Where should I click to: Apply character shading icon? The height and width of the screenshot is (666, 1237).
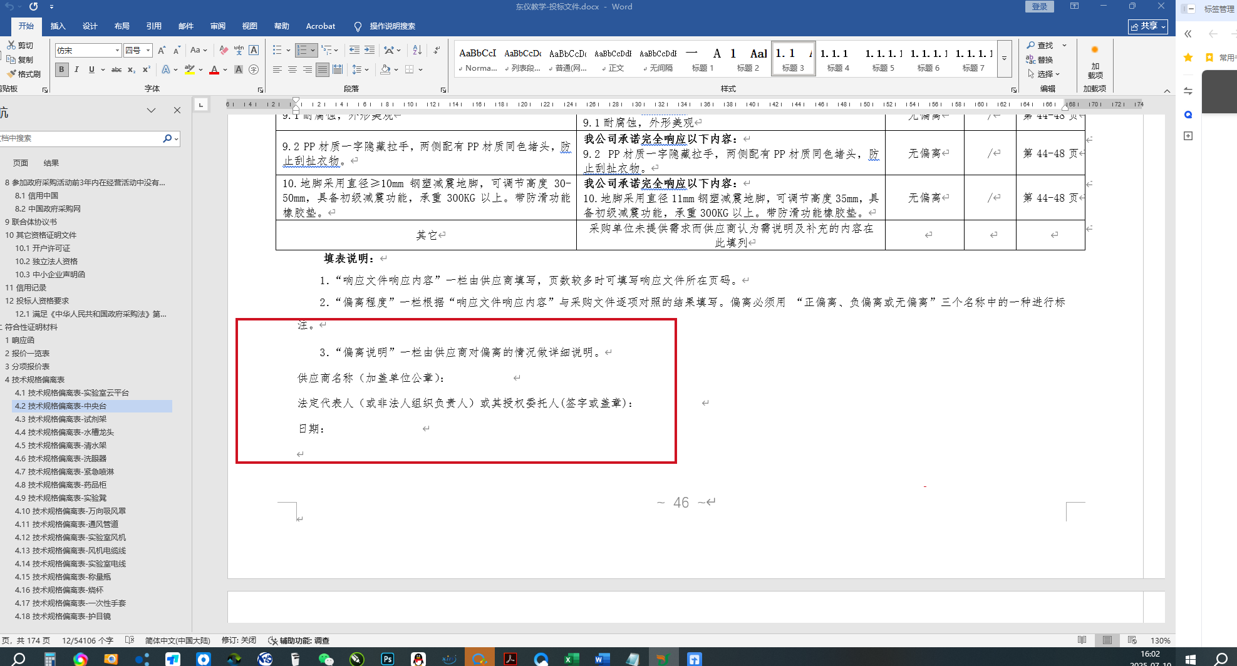[239, 69]
